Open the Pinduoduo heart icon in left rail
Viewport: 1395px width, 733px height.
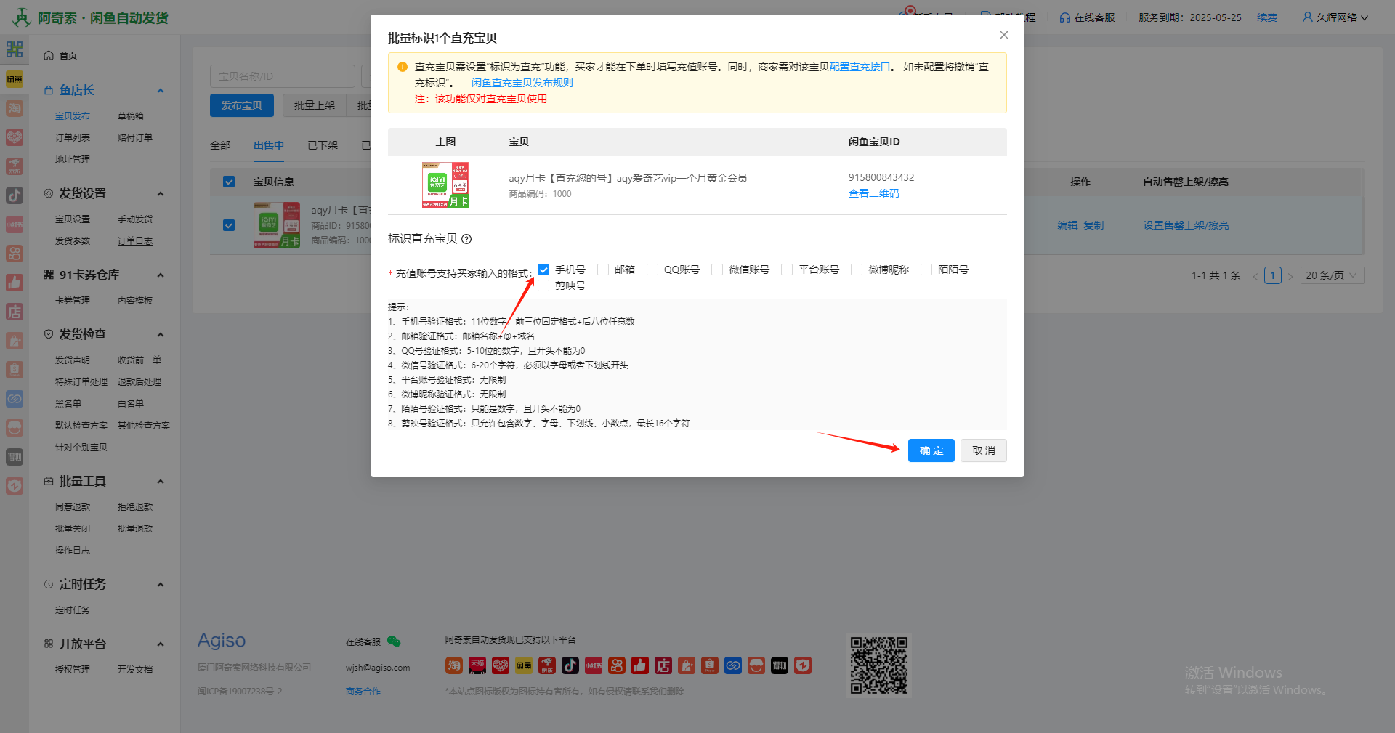pyautogui.click(x=15, y=137)
